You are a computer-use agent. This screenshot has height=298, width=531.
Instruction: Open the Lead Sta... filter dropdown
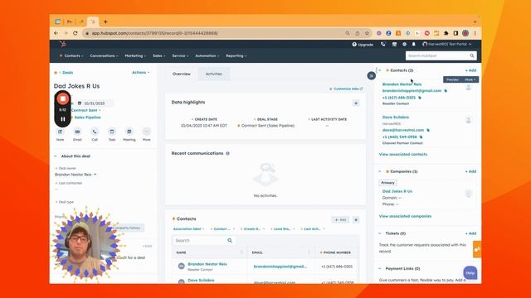coord(282,229)
